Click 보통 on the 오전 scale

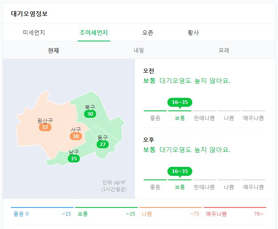(x=180, y=118)
